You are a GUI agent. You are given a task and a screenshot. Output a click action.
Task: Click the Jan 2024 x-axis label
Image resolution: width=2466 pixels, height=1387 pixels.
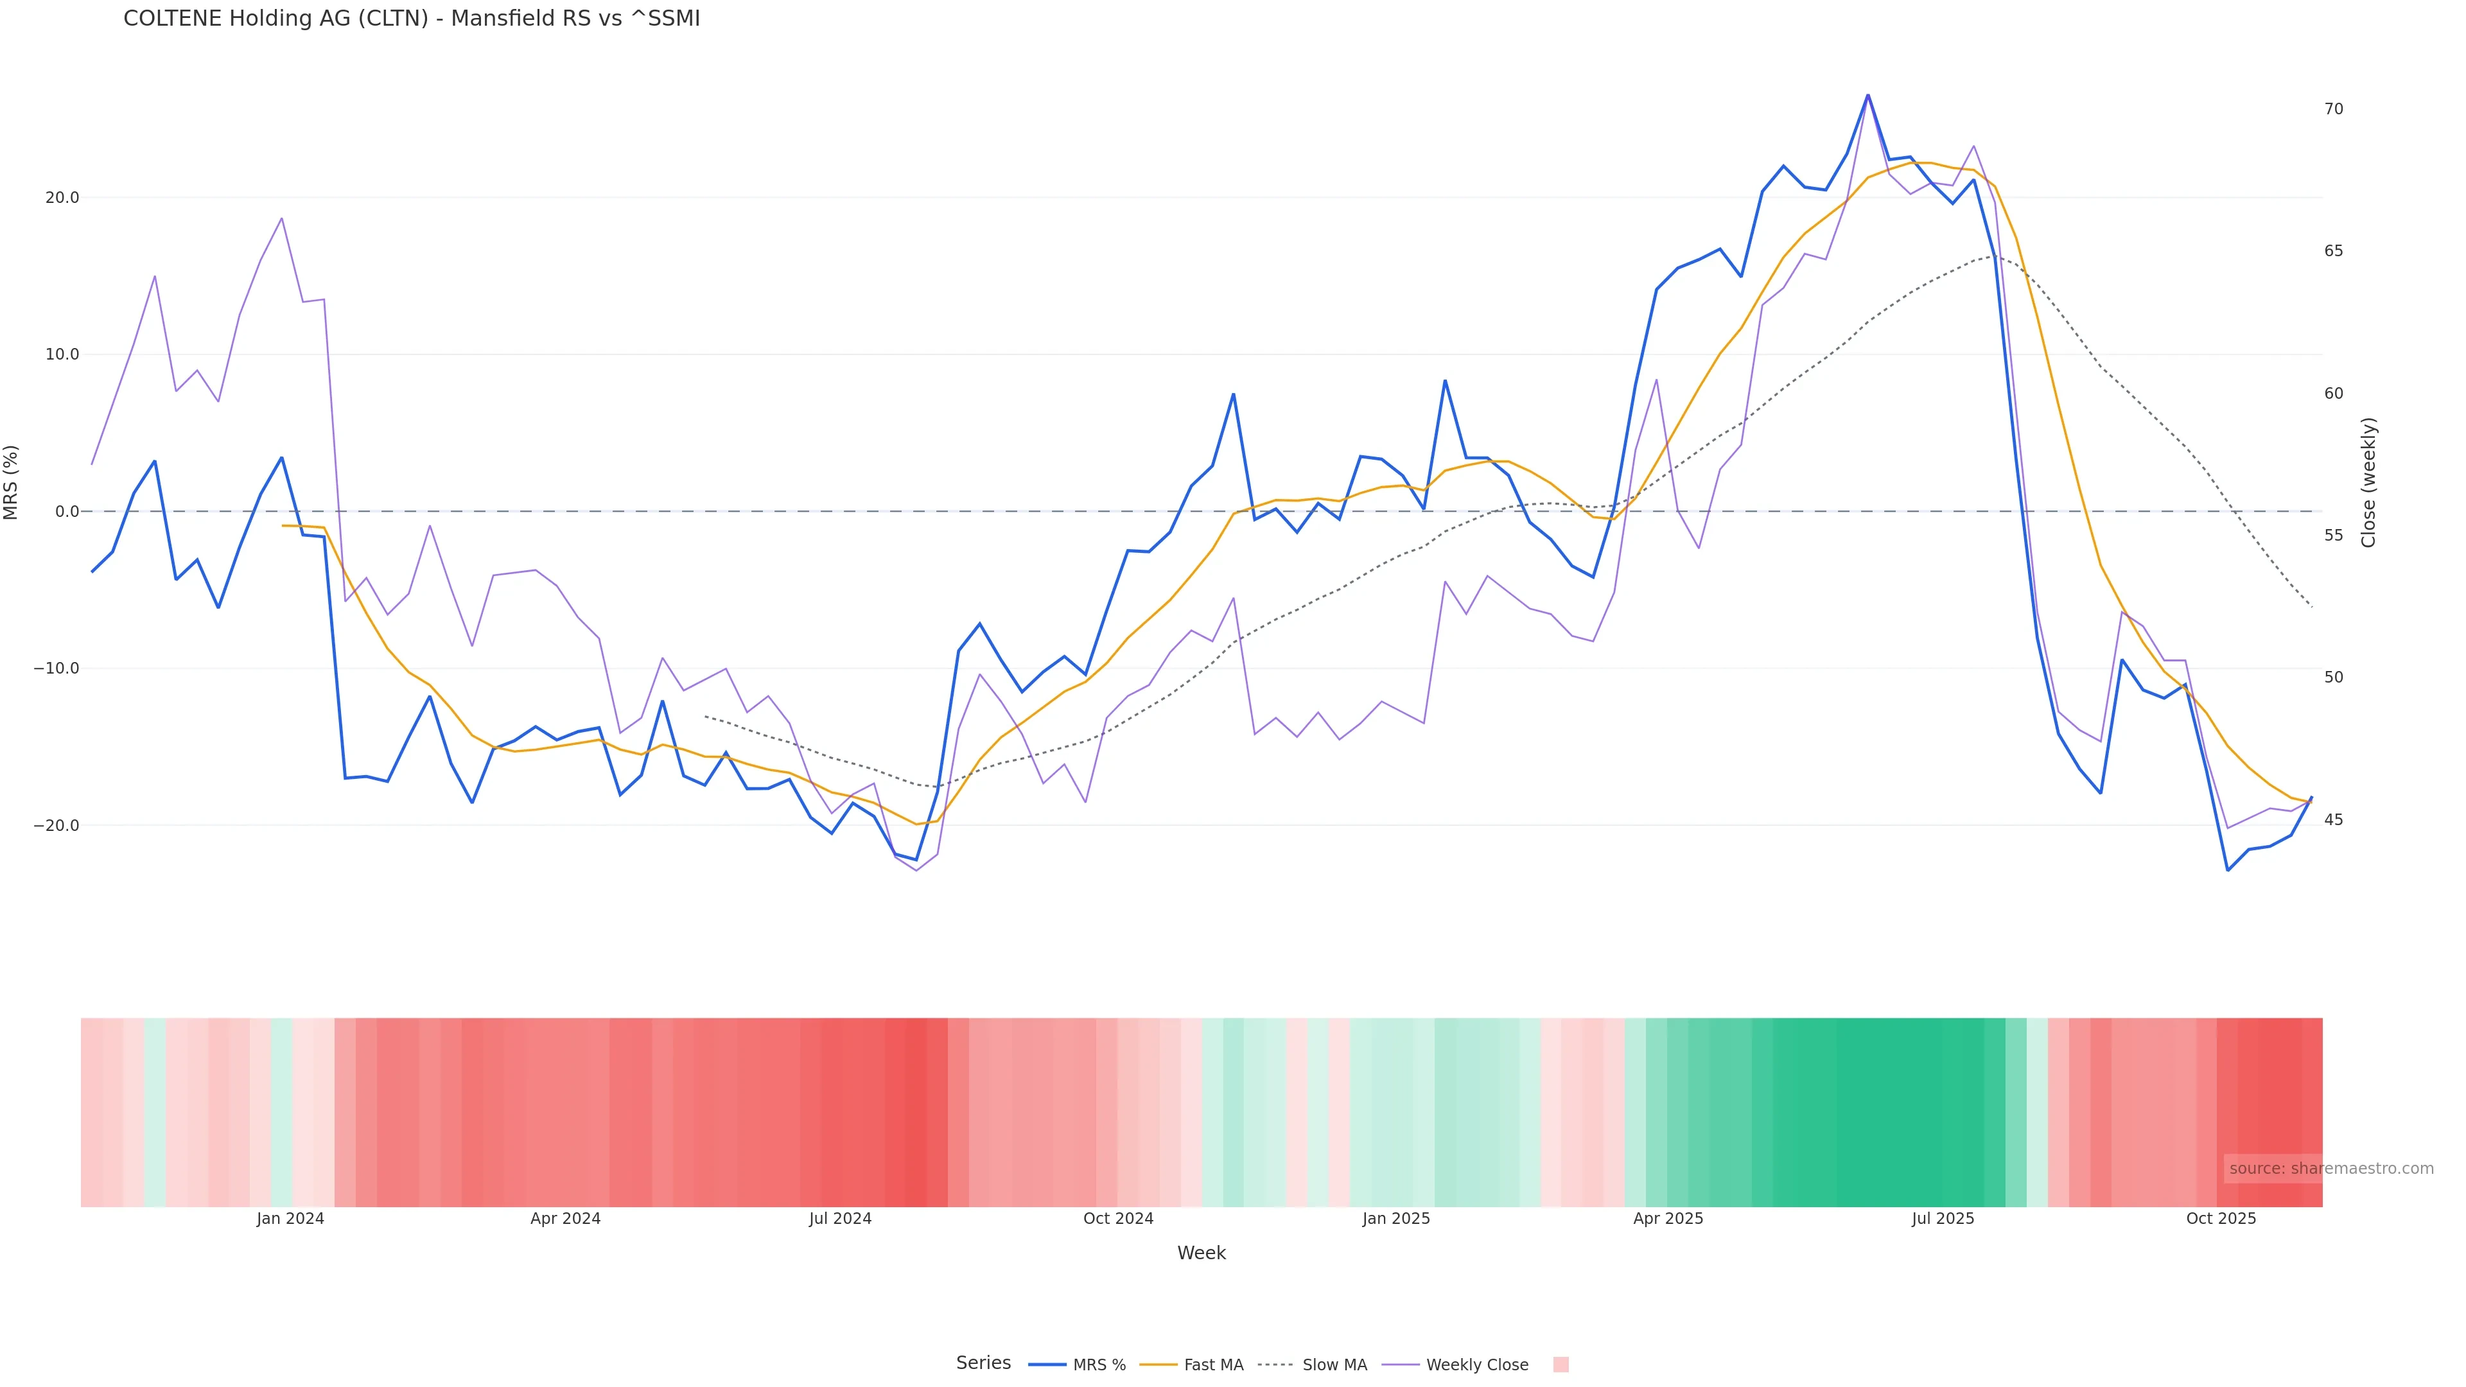coord(290,1219)
